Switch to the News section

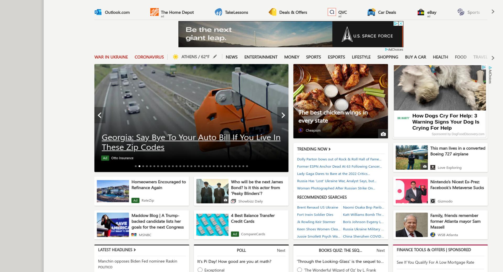point(232,57)
